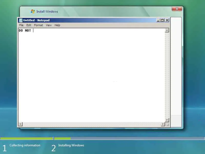
Task: Click the Notepad icon in the title bar
Action: [20, 20]
